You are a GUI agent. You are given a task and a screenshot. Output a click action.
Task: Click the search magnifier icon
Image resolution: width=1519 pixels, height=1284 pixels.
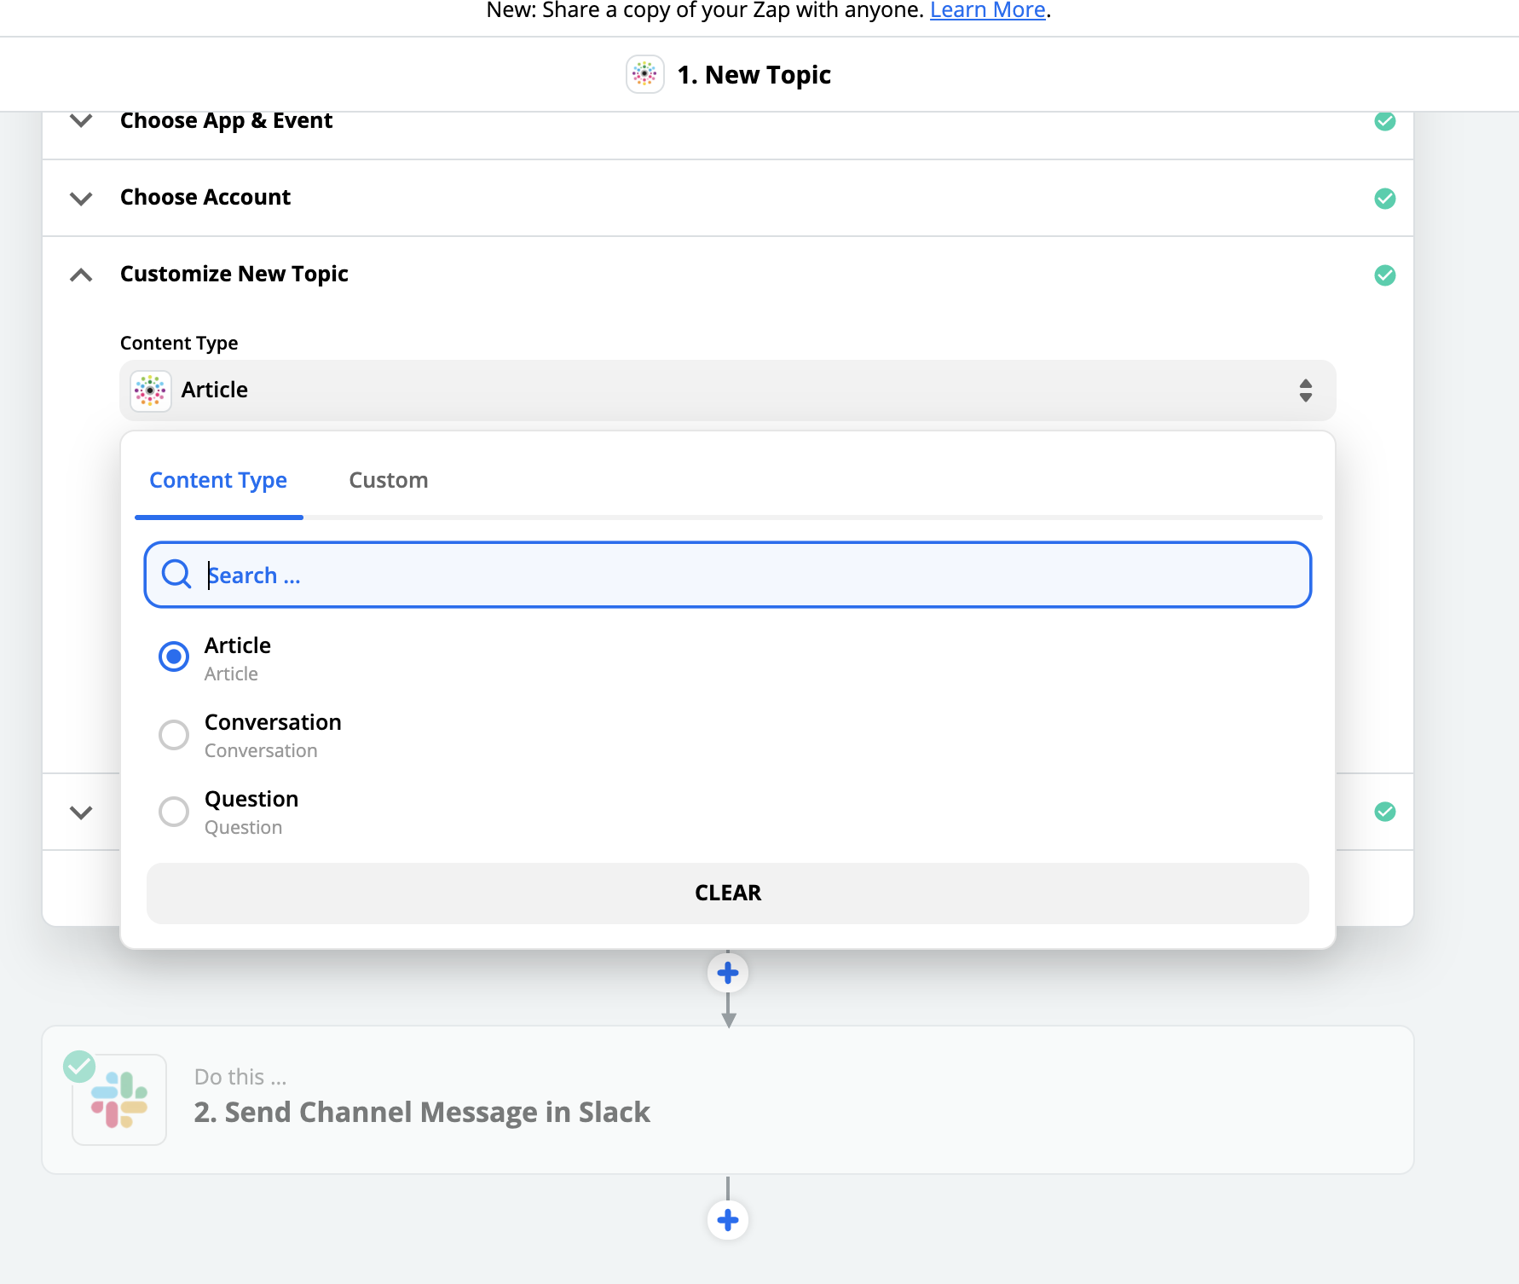[176, 575]
